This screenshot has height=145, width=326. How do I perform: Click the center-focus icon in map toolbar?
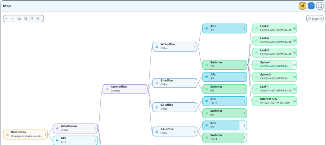click(38, 19)
